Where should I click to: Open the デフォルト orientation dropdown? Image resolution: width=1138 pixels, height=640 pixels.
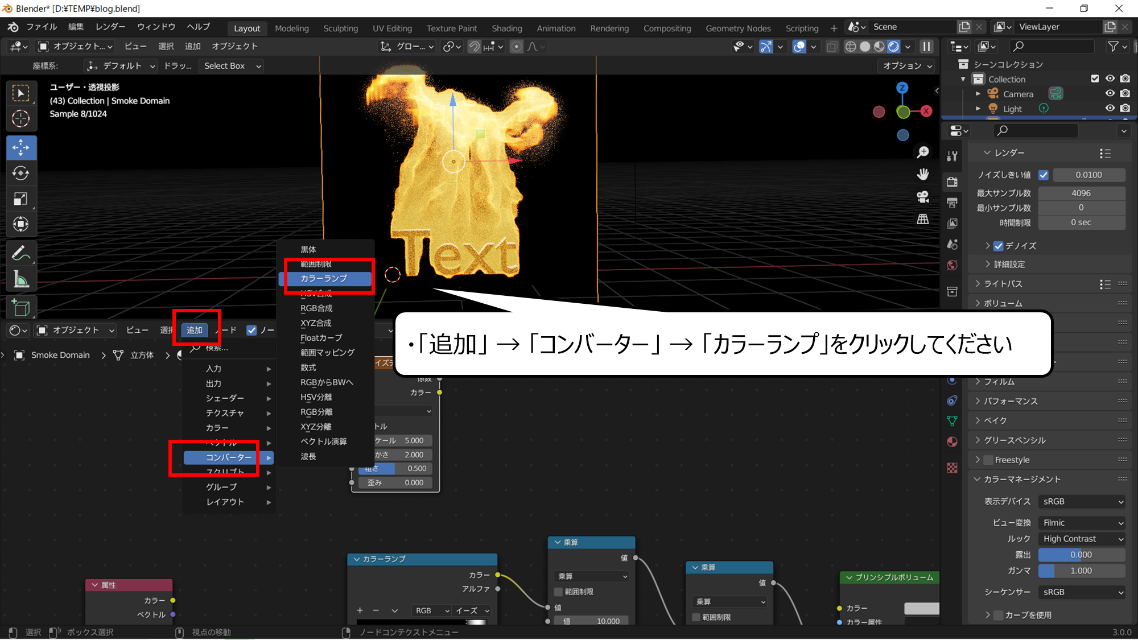coord(120,66)
